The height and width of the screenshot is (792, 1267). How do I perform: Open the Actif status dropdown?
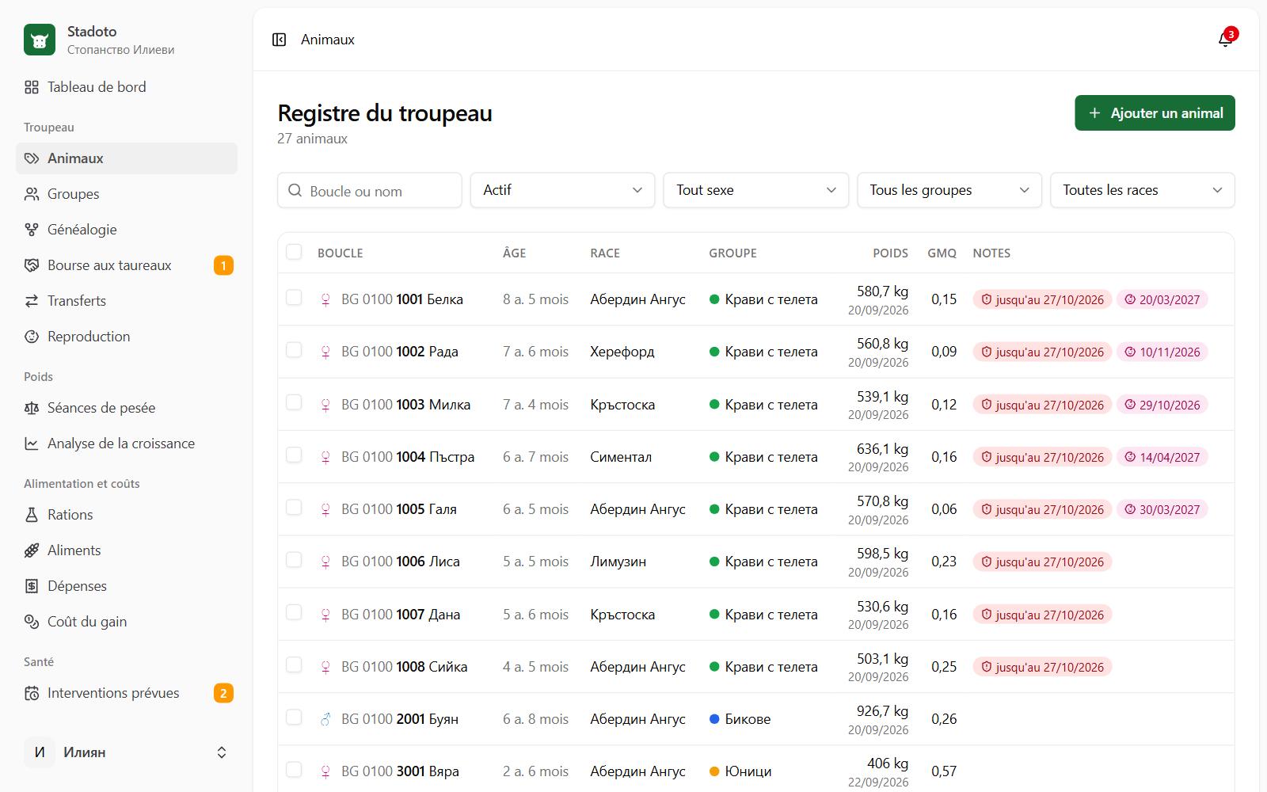[563, 190]
